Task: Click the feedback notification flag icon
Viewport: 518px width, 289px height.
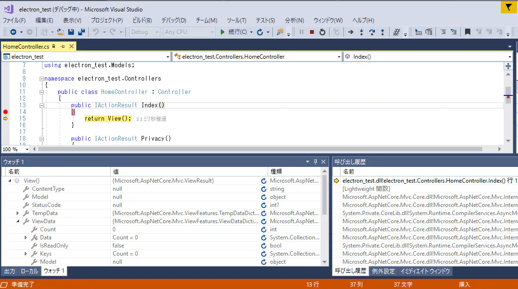Action: [509, 7]
